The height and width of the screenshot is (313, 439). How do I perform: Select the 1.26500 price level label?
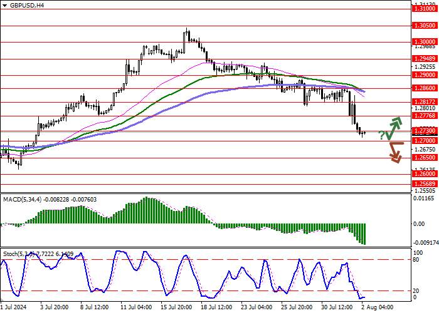pyautogui.click(x=425, y=158)
